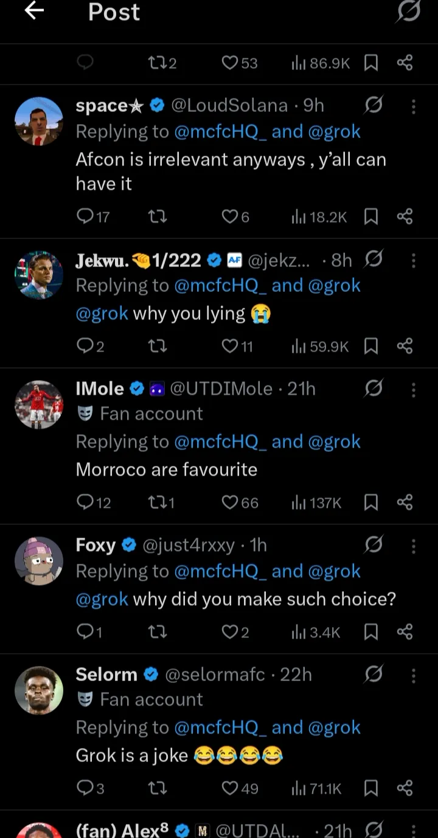Tap the @grok mention in Jekwu's text
This screenshot has height=838, width=438.
(x=102, y=313)
